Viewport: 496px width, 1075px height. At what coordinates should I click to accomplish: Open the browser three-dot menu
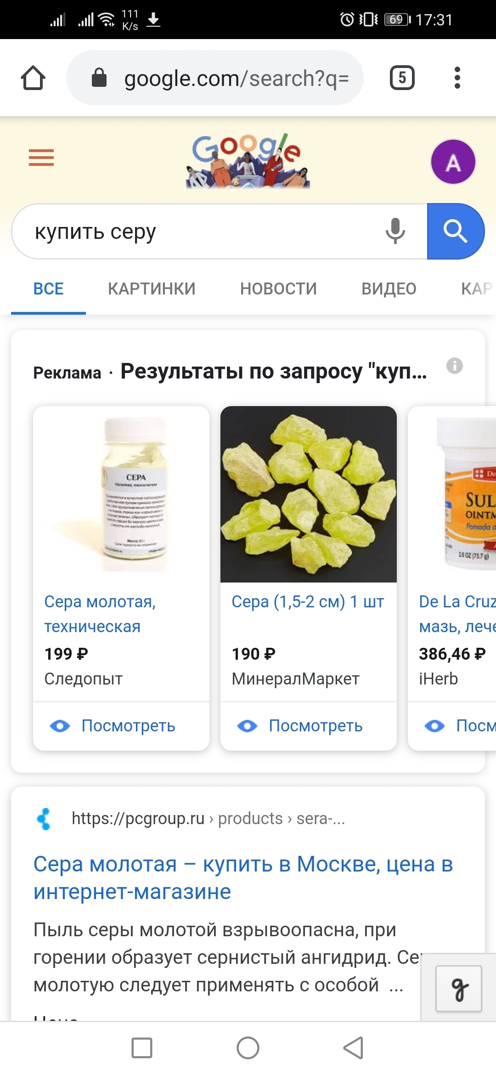(457, 78)
